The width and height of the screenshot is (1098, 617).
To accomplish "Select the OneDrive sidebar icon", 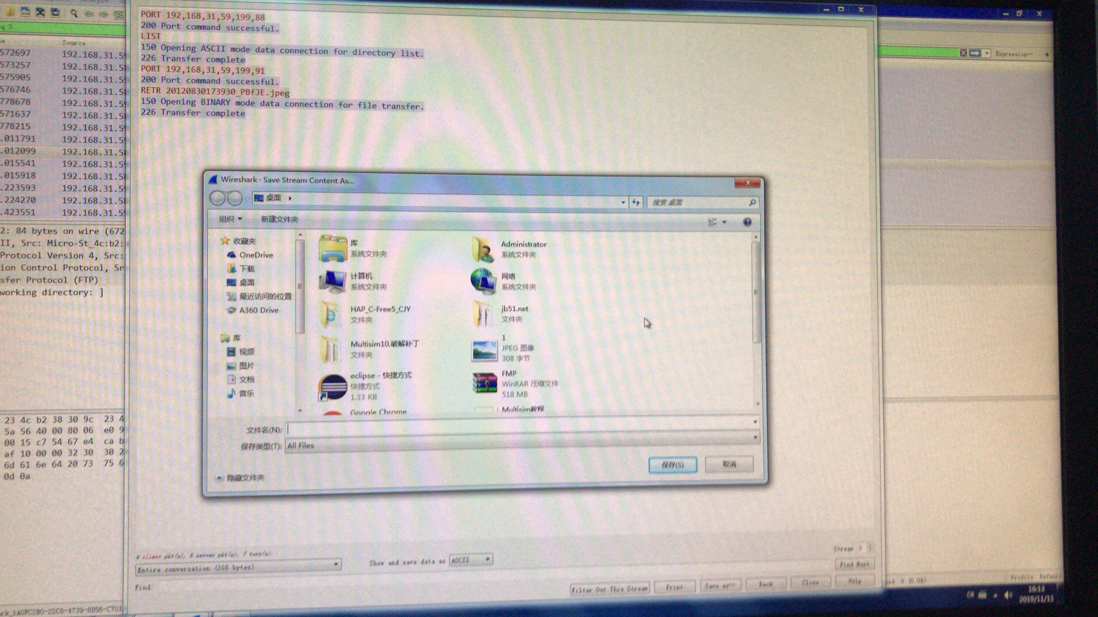I will pyautogui.click(x=231, y=255).
